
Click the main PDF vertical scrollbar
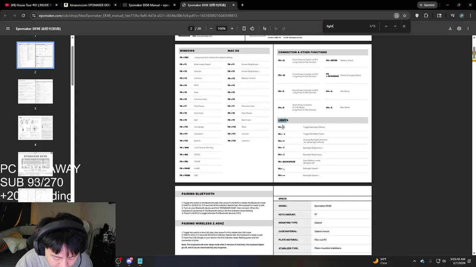click(474, 53)
